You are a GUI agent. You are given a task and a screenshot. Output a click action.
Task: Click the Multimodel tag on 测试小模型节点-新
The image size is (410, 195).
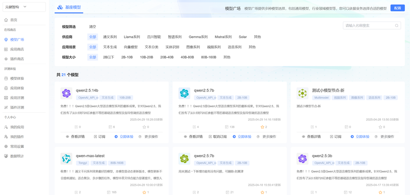pyautogui.click(x=321, y=98)
